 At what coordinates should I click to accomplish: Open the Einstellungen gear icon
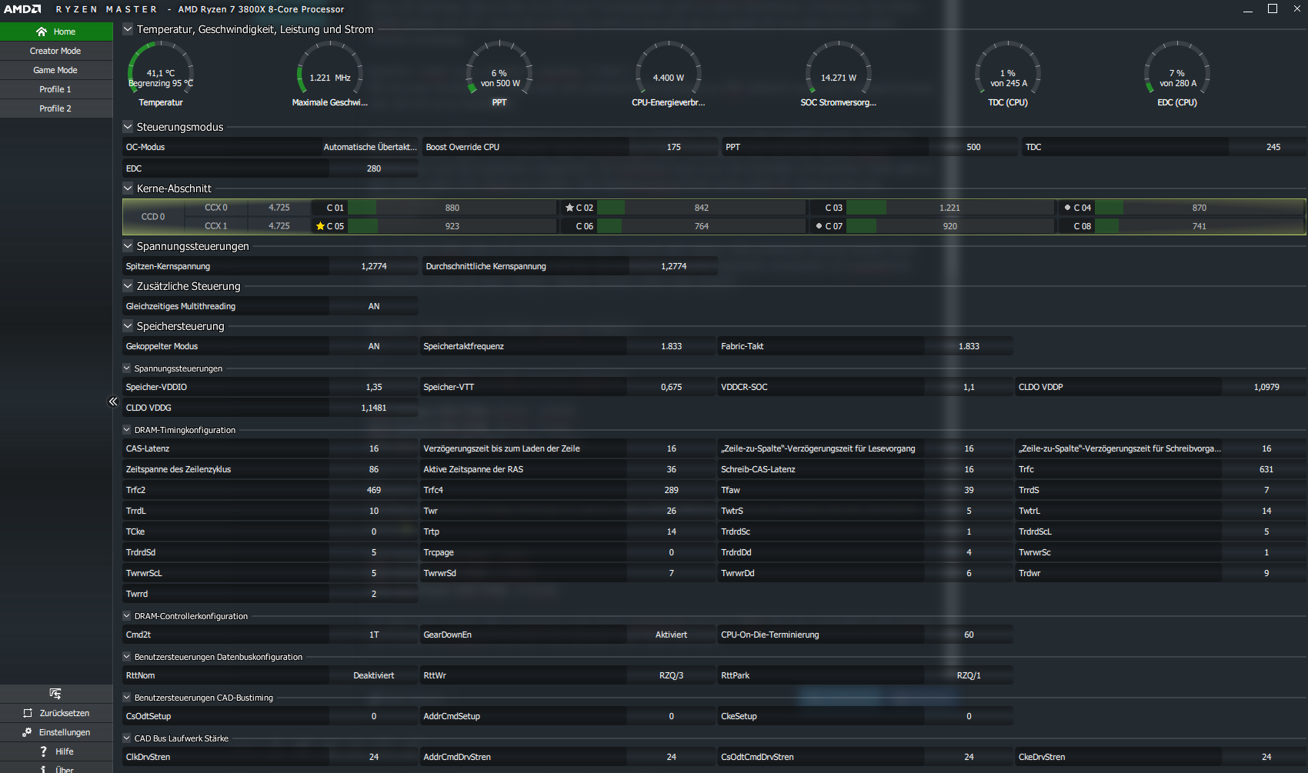click(27, 732)
